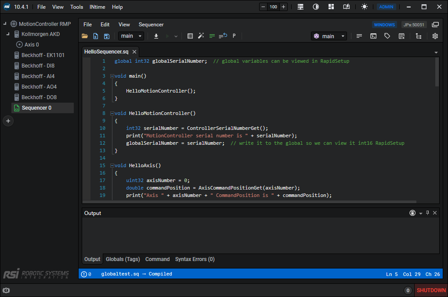Click the dashboard tiles layout icon
448x297 pixels.
pyautogui.click(x=331, y=7)
